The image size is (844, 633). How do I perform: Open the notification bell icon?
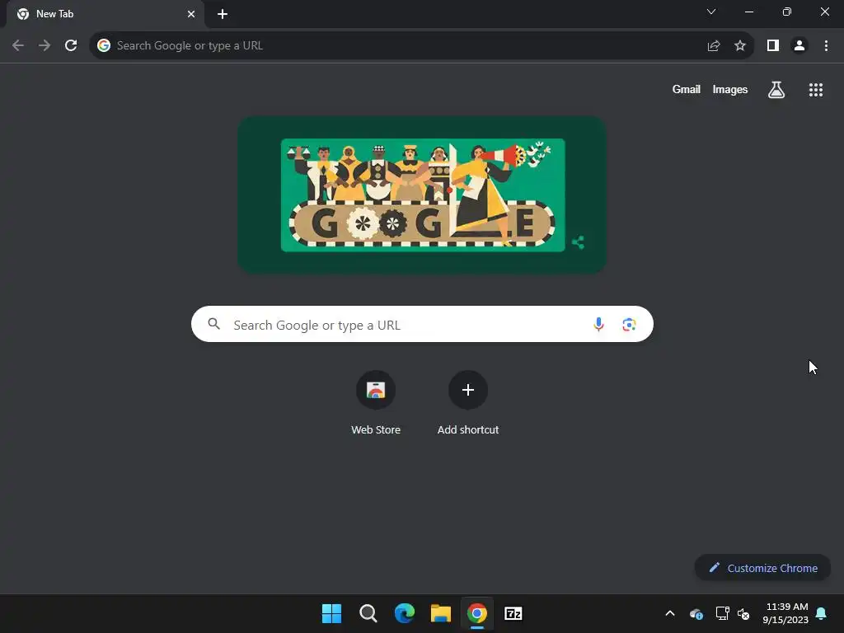click(822, 613)
